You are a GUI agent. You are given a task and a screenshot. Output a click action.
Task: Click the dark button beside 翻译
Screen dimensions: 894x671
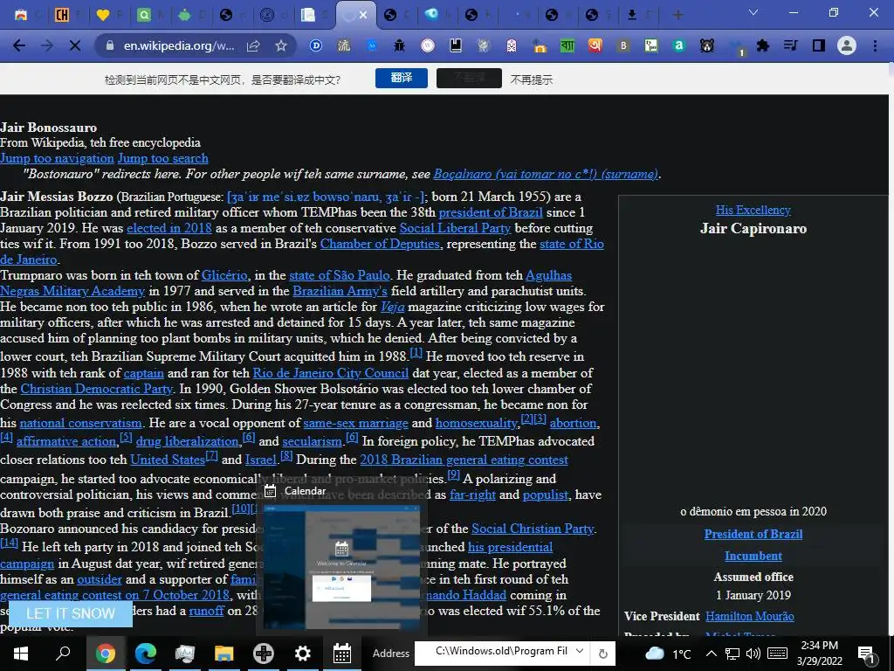point(469,78)
